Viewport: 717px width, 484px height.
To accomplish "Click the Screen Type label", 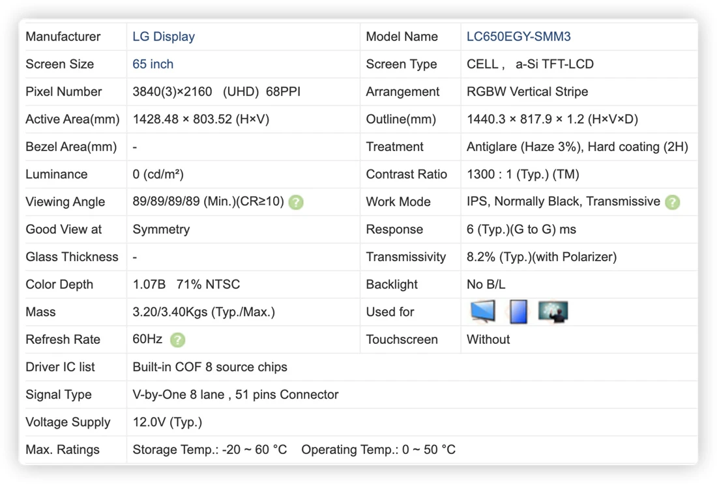I will tap(402, 64).
